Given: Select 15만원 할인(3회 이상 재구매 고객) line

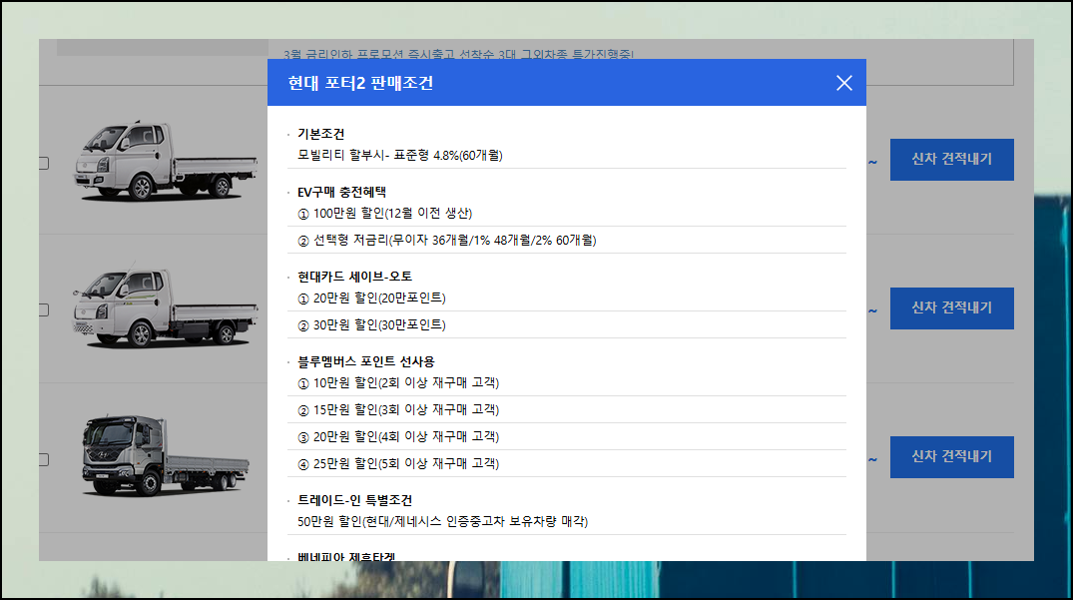Looking at the screenshot, I should 398,409.
